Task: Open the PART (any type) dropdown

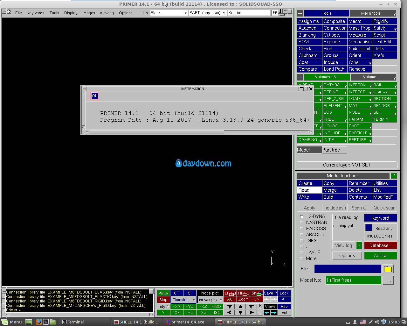Action: (x=208, y=13)
